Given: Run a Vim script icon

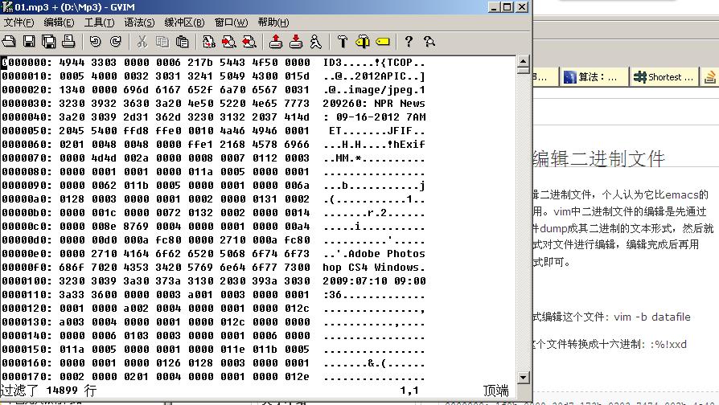Looking at the screenshot, I should pyautogui.click(x=315, y=42).
